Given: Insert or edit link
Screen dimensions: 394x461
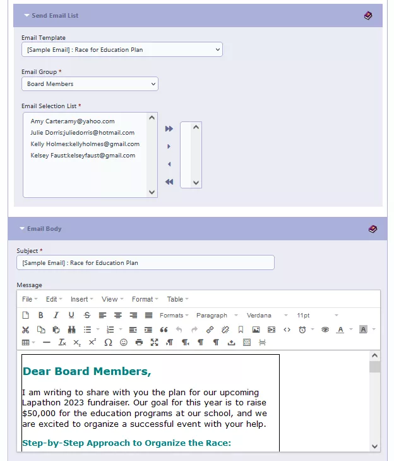Looking at the screenshot, I should (210, 329).
